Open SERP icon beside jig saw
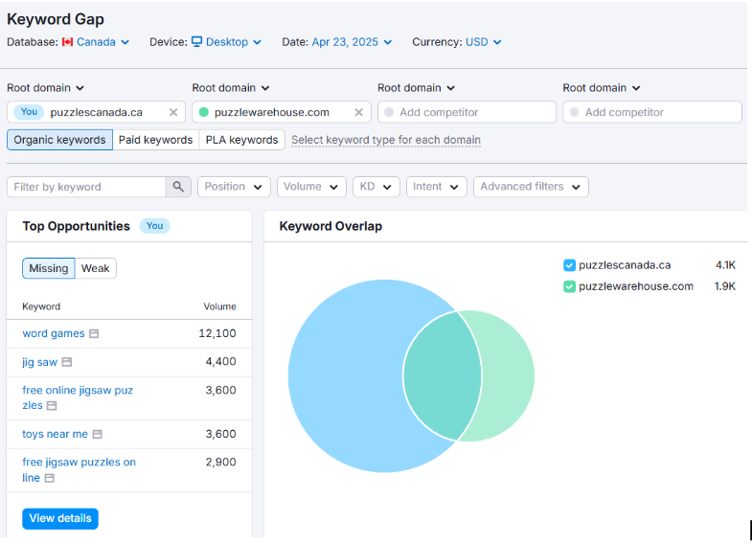The height and width of the screenshot is (544, 752). (x=67, y=362)
